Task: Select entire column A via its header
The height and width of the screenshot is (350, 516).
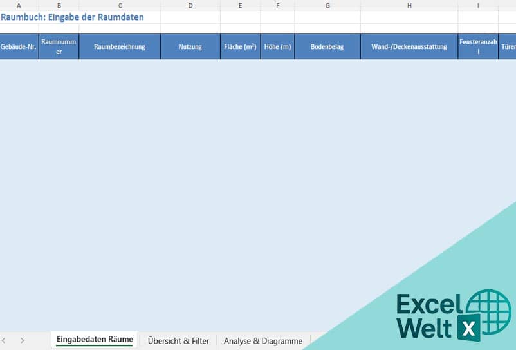Action: (19, 5)
